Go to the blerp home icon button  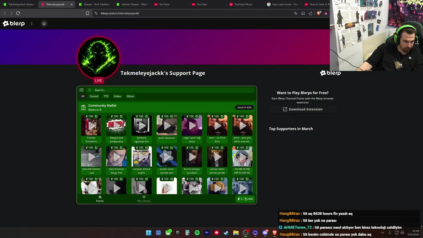(44, 23)
